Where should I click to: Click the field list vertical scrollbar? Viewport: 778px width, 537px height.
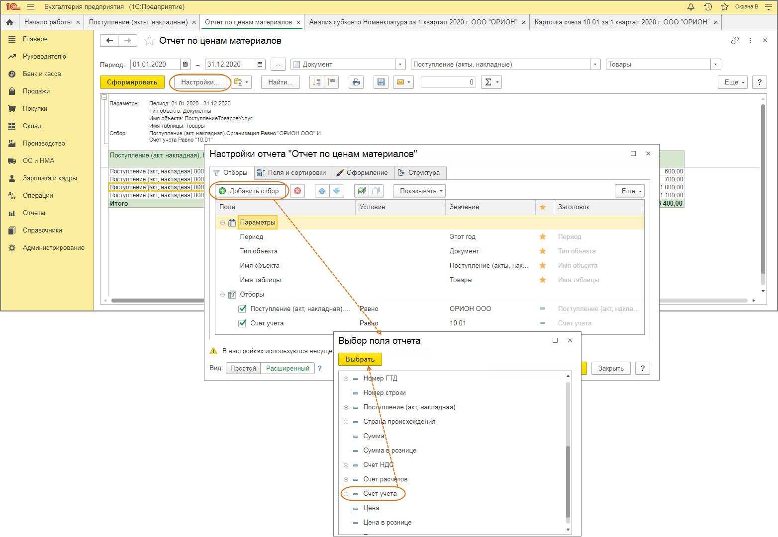point(568,482)
